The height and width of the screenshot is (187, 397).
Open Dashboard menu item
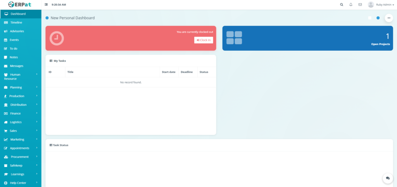point(21,14)
